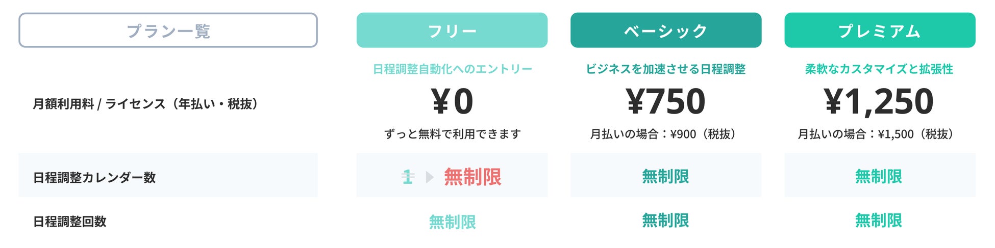Click the 日程調整自動化へのエントリー tagline

(452, 69)
